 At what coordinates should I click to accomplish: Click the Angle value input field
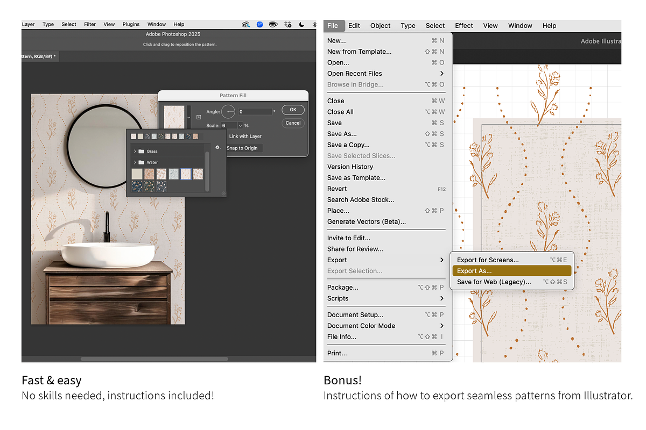click(255, 112)
